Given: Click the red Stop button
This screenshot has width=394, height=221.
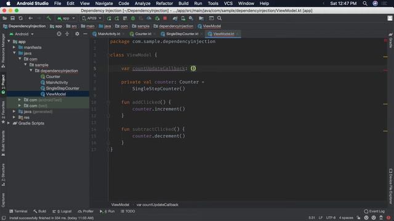Looking at the screenshot, I should pos(165,18).
